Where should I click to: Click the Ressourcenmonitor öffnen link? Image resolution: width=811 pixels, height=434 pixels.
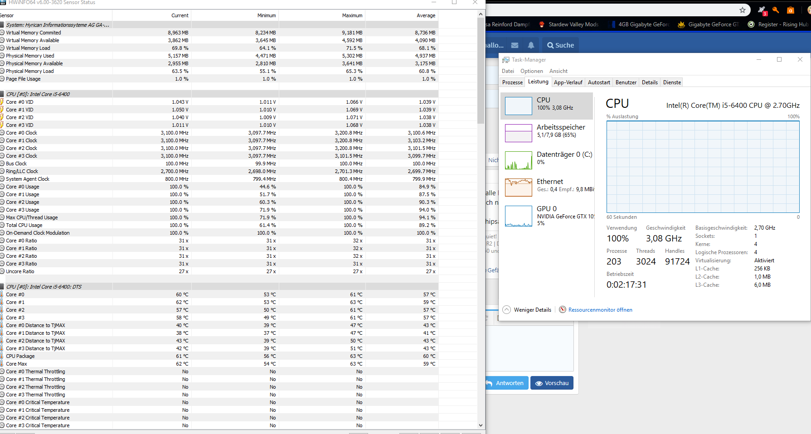[600, 310]
